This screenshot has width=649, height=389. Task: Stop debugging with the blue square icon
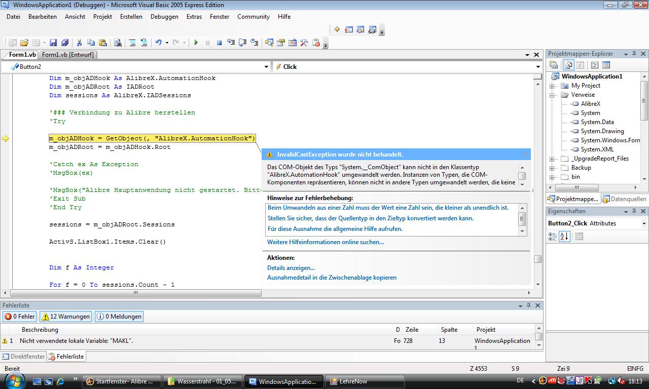[219, 43]
